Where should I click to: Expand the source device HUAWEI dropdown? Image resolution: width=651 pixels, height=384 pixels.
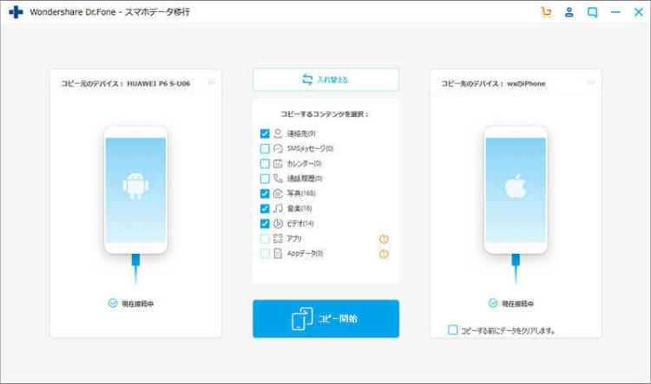tap(210, 83)
